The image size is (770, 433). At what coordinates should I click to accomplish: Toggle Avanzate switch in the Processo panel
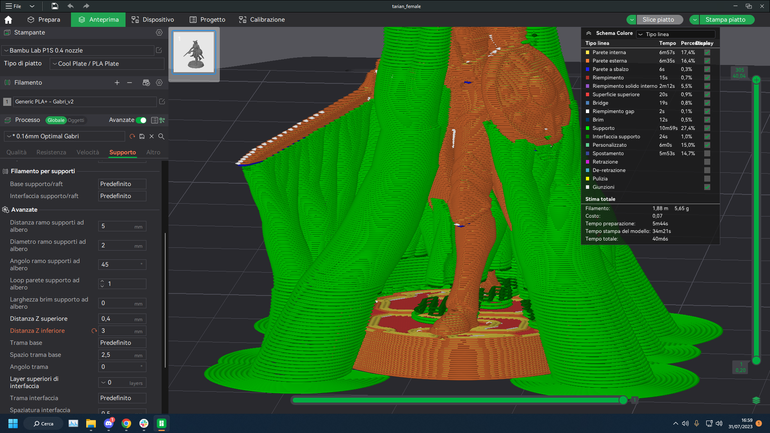(141, 120)
